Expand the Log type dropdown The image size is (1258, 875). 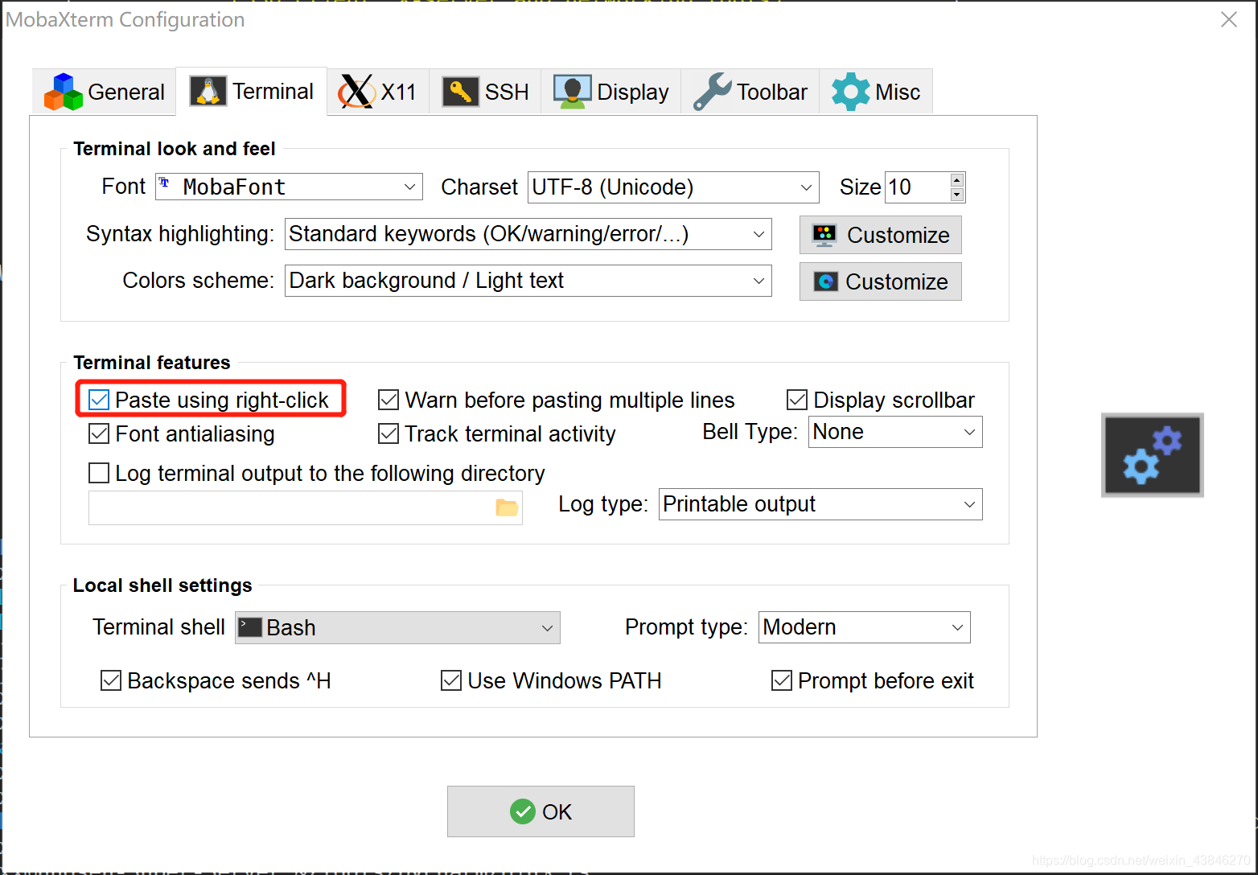click(820, 504)
